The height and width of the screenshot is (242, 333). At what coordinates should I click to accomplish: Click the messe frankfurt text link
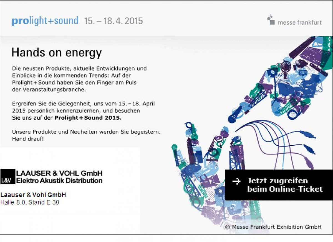(x=300, y=22)
